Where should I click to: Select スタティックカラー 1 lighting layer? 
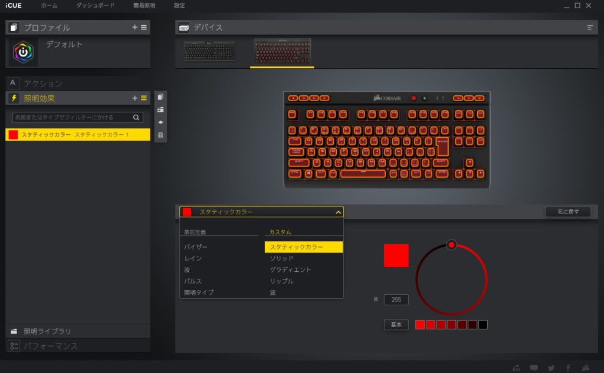click(x=78, y=135)
